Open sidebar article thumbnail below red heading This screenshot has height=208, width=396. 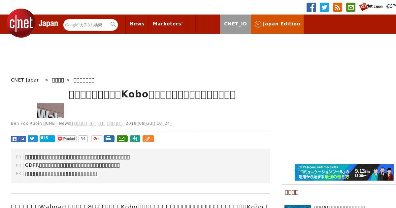coord(298,206)
